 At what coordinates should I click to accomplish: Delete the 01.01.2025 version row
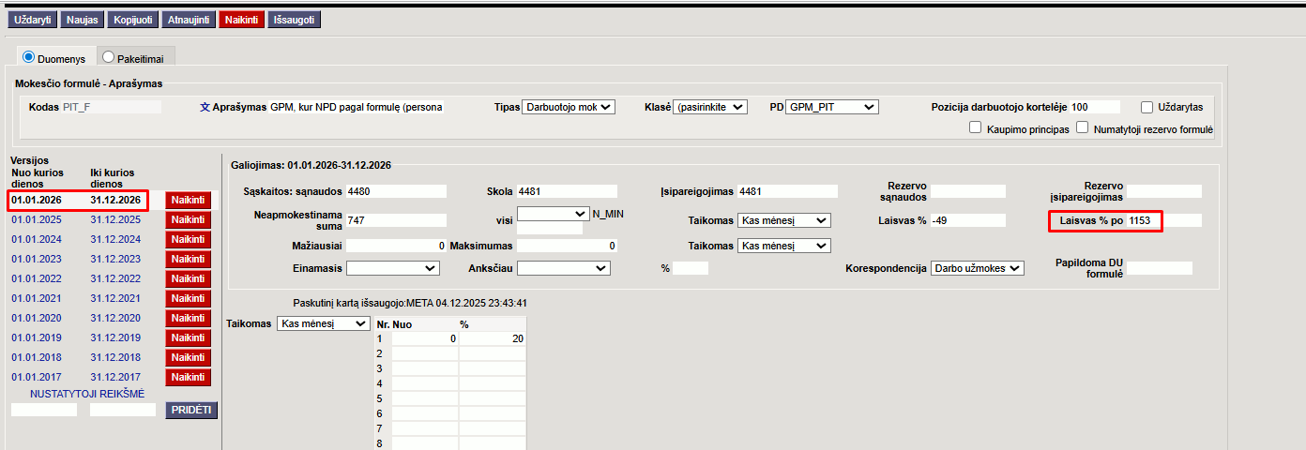tap(188, 220)
